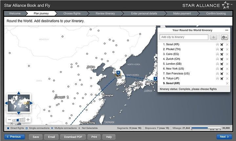This screenshot has height=141, width=236.
Task: Set zoom level on the zoom bar
Action: [x=19, y=120]
